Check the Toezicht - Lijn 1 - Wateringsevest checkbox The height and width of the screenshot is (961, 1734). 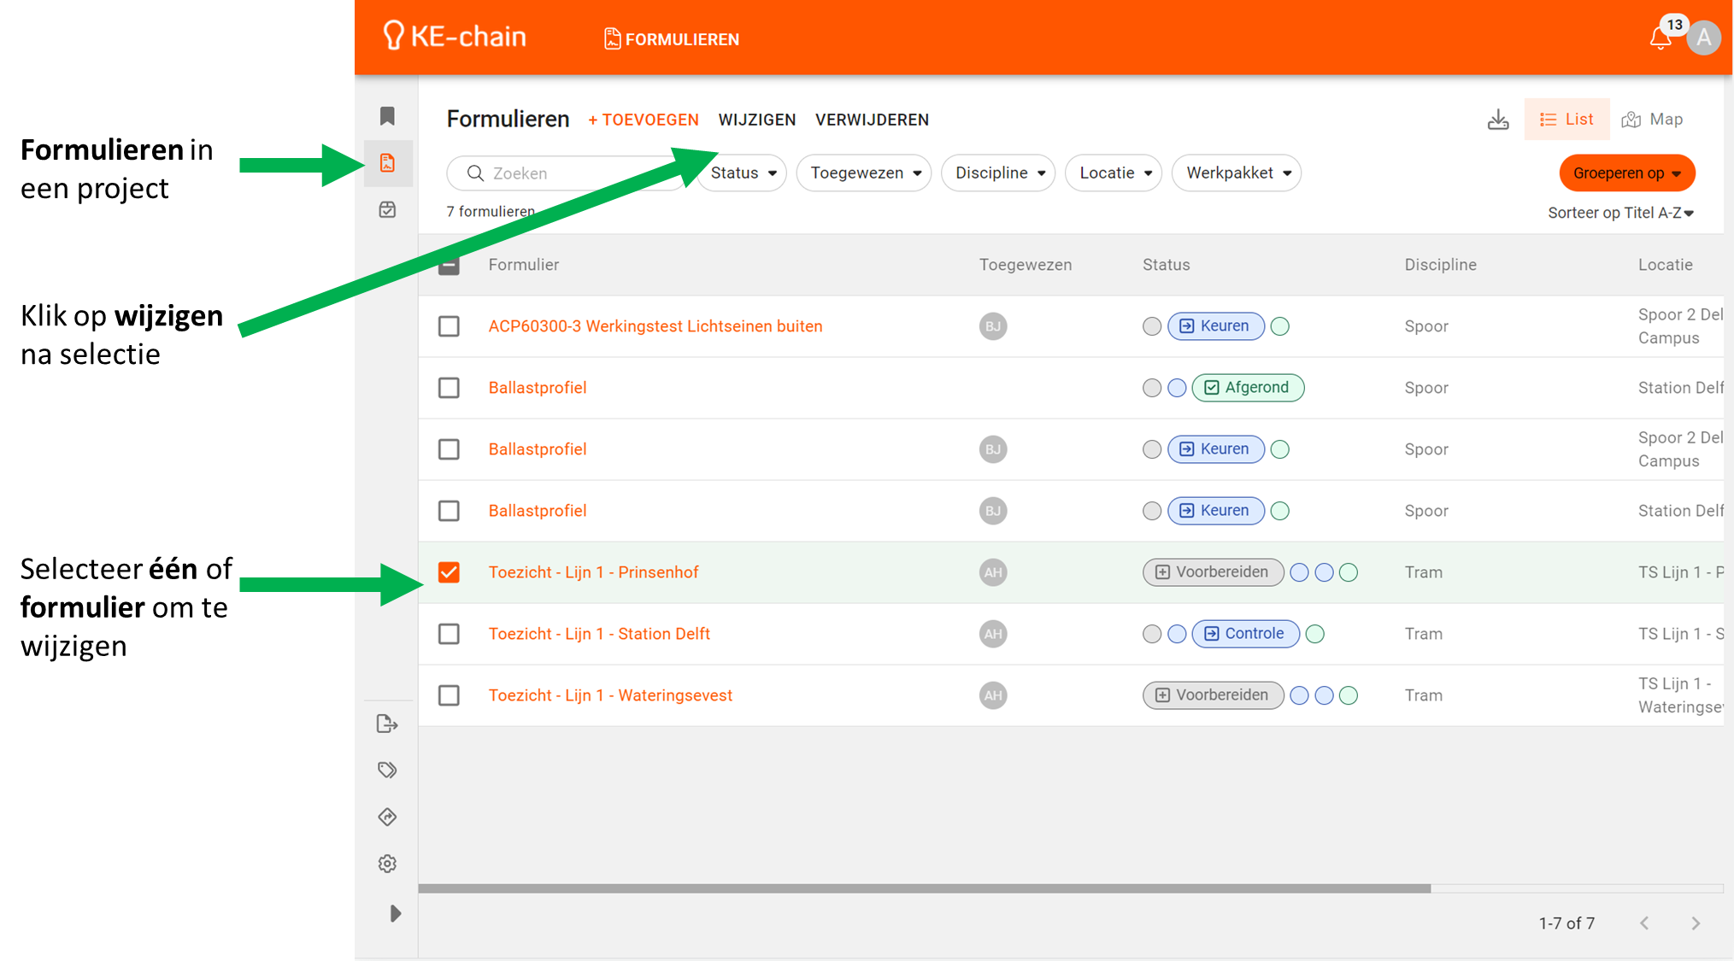pyautogui.click(x=449, y=695)
